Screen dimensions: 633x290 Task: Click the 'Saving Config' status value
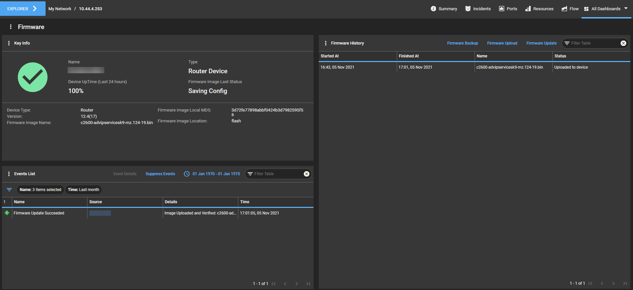208,91
